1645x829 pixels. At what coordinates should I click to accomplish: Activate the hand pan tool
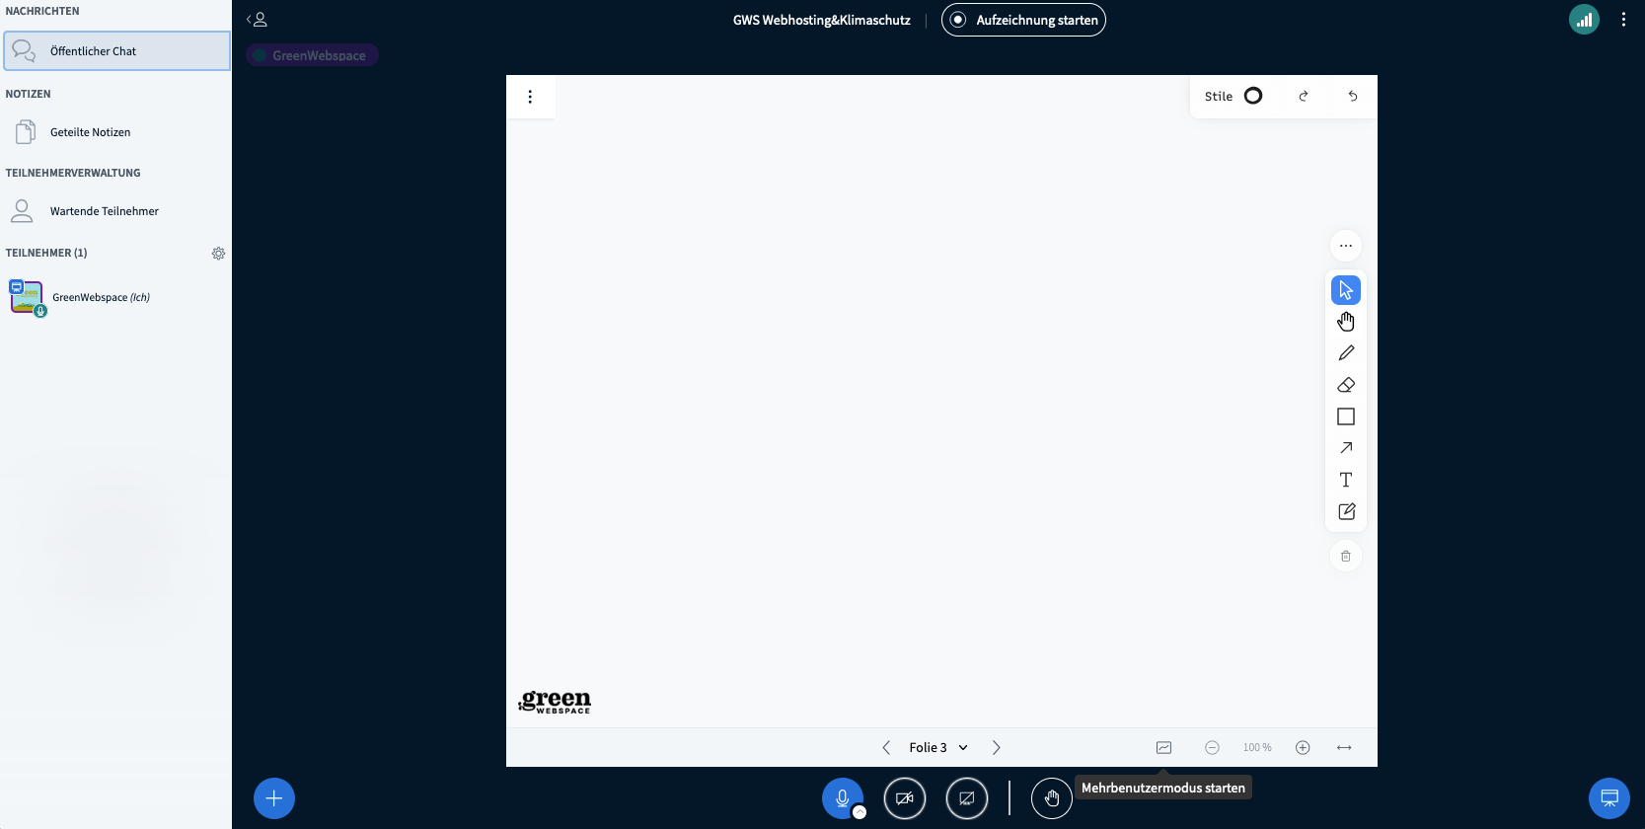1346,322
